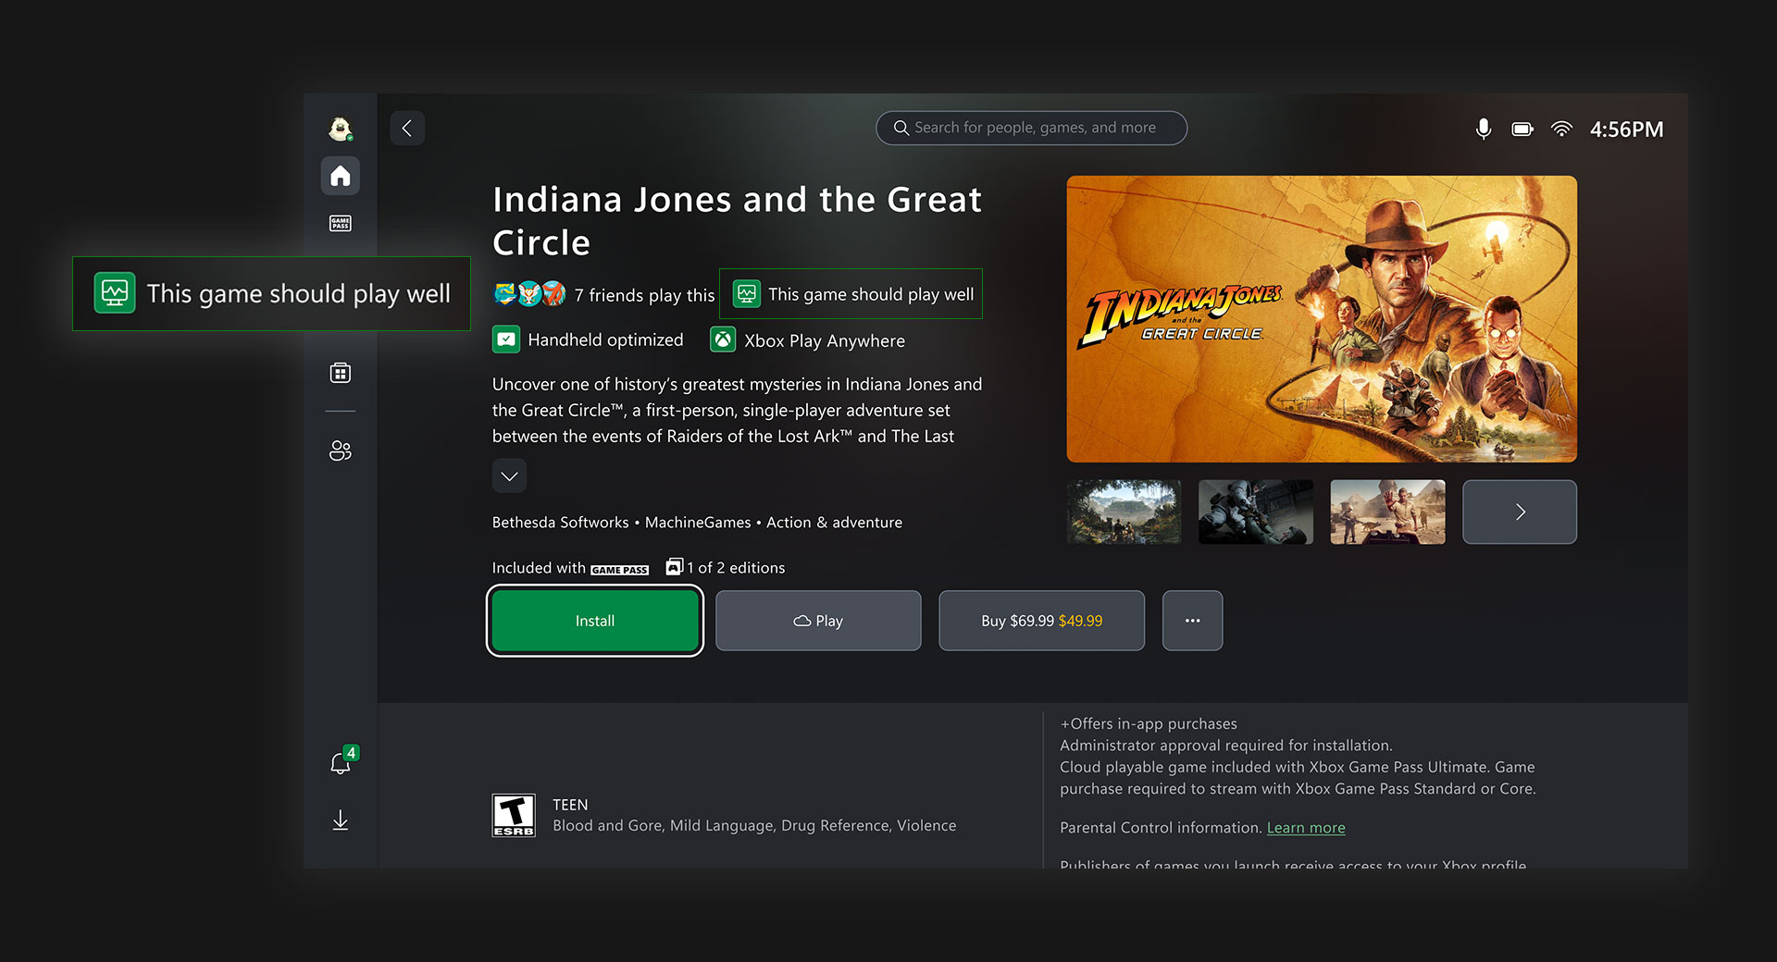Click the next-screenshots chevron arrow
Image resolution: width=1777 pixels, height=962 pixels.
coord(1519,512)
